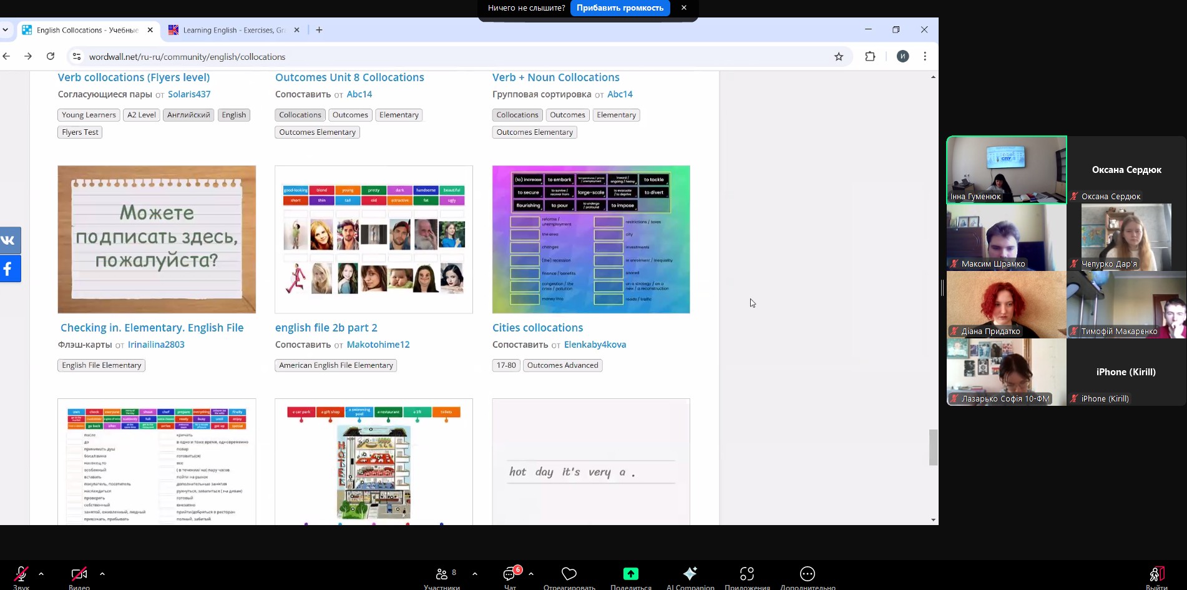Select Інна Гуменюк video tile
Screen dimensions: 1187x590
[1007, 170]
